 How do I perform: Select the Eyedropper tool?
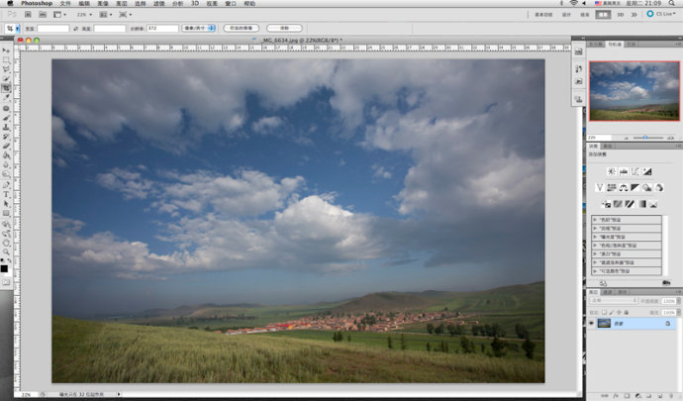click(6, 98)
